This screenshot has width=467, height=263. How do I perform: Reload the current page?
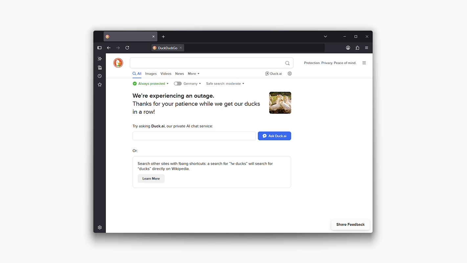click(127, 48)
